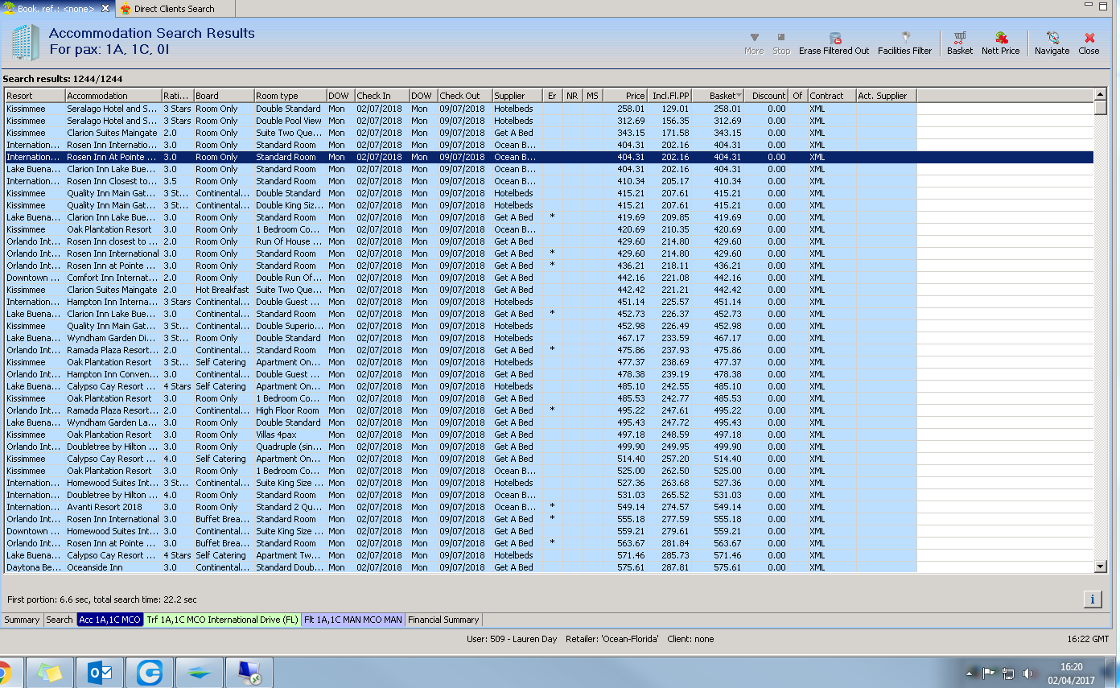The height and width of the screenshot is (688, 1120).
Task: Open the Remote Desktop taskbar icon
Action: point(249,673)
